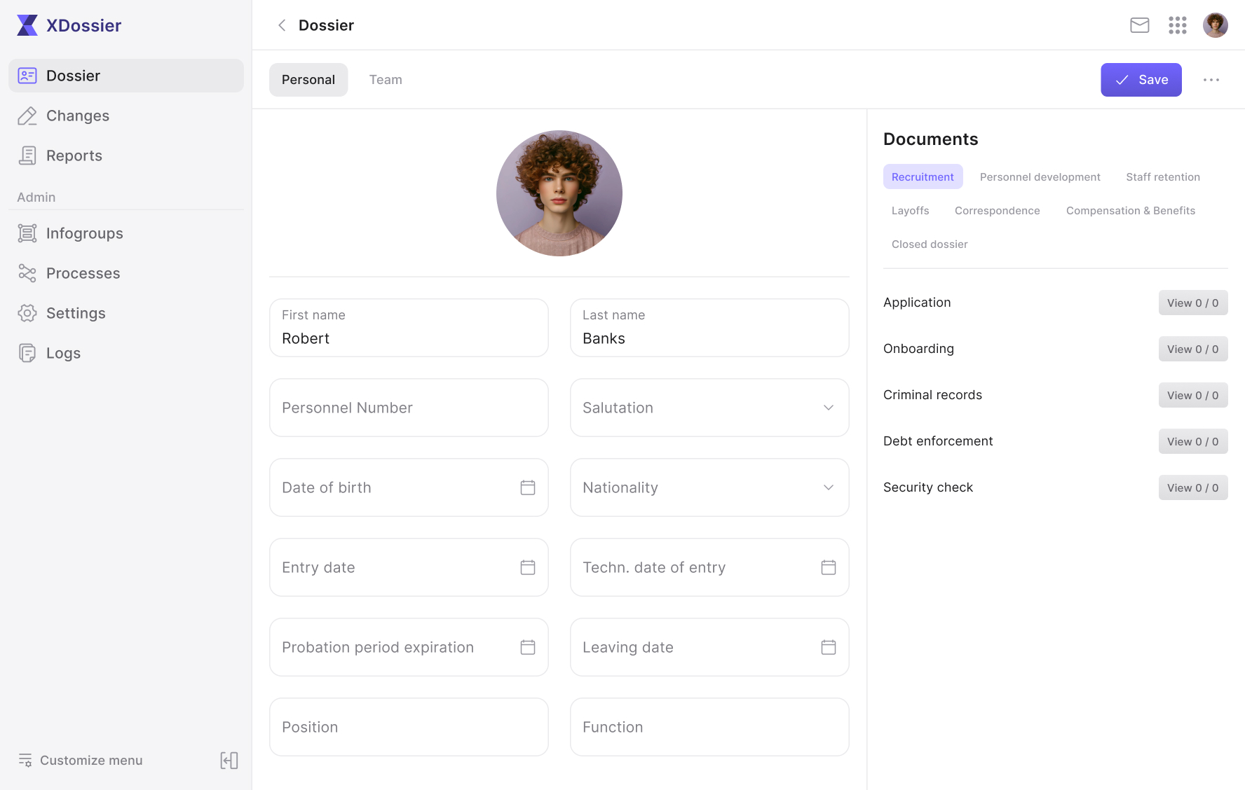Screen dimensions: 1245x790
Task: Click the Function input field
Action: [x=709, y=727]
